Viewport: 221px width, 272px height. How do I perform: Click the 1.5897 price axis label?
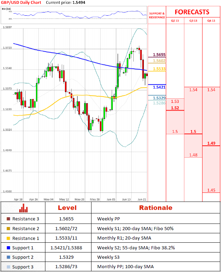pos(7,27)
